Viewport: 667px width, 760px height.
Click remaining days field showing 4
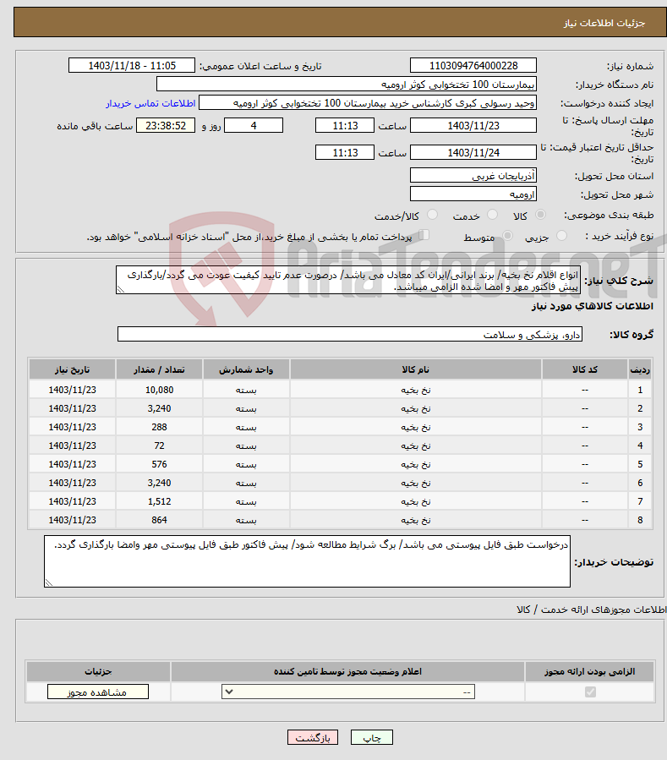point(254,125)
